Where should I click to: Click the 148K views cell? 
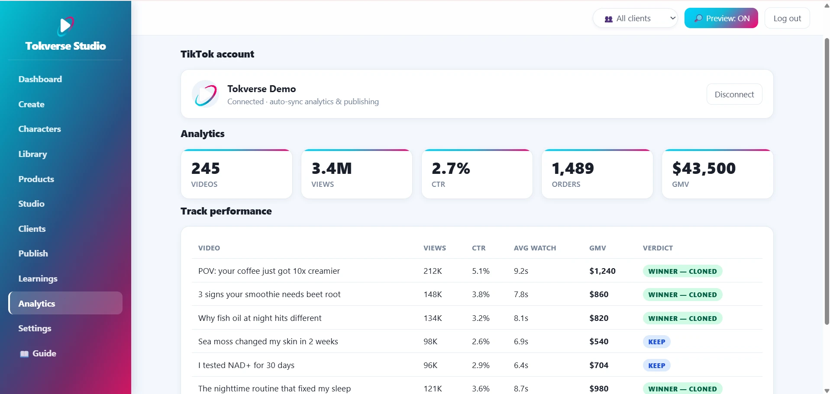[433, 295]
